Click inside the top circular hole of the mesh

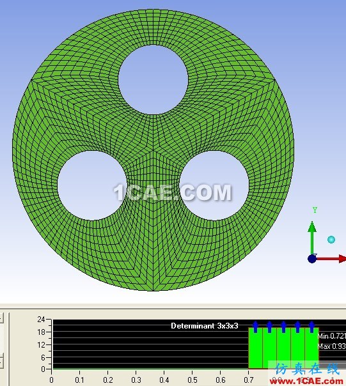click(153, 80)
